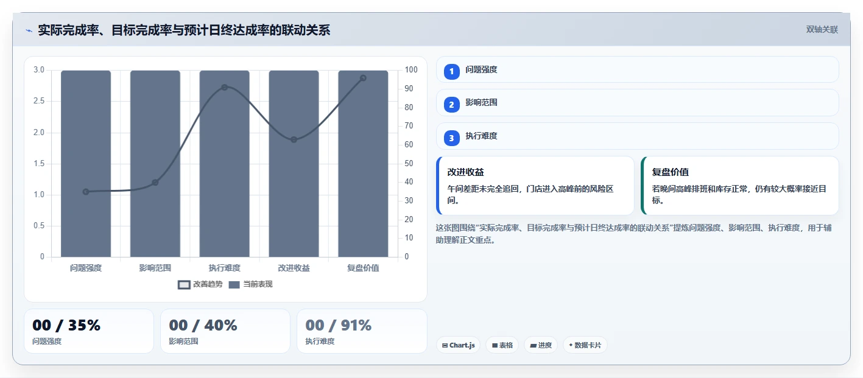Click the number 3 badge for 执行难度
The width and height of the screenshot is (863, 378).
[451, 138]
